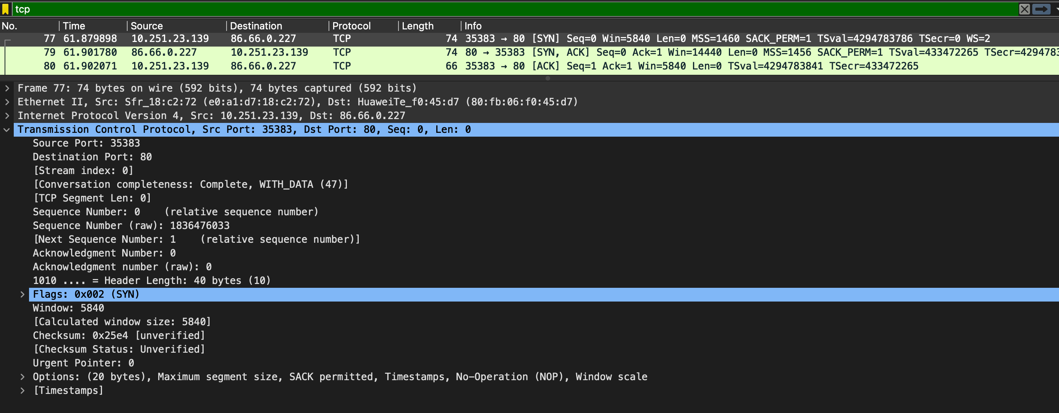1059x413 pixels.
Task: Sort packets by Length column header
Action: [x=430, y=26]
